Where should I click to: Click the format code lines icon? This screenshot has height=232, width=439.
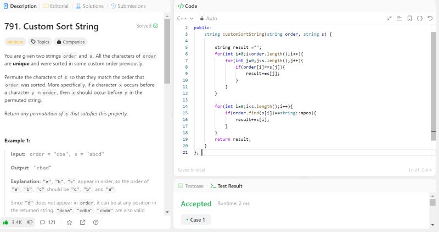[399, 18]
